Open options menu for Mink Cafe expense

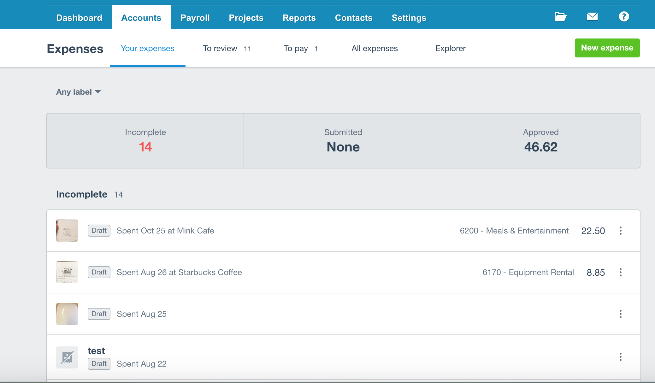620,231
